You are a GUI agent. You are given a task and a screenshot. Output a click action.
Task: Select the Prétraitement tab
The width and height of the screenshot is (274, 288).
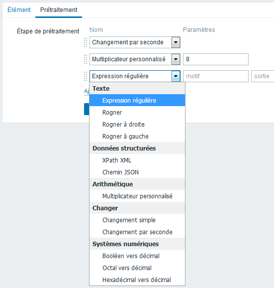59,10
